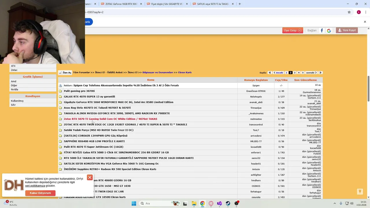The image size is (370, 208).
Task: Filter by Nvidia graphics processor
Action: [14, 90]
